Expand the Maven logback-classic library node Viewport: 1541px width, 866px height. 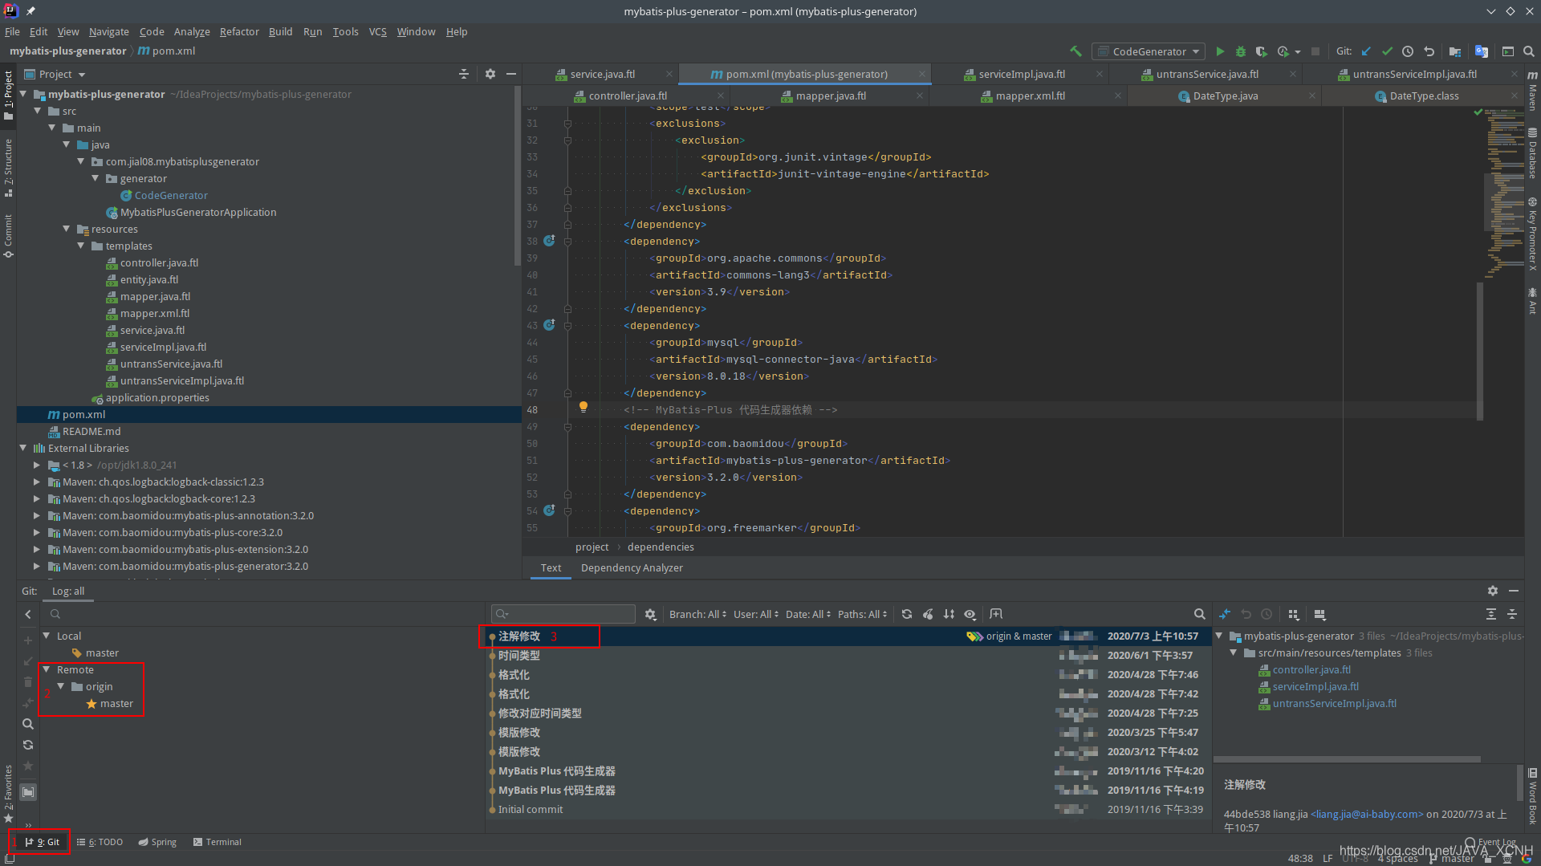[x=37, y=482]
